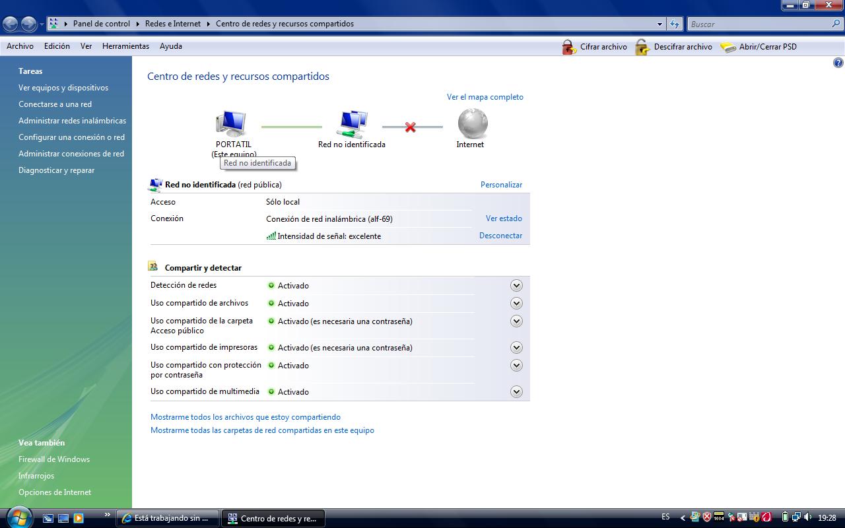Click the Abrir/Cerrar PSD toolbar icon
Screen dimensions: 845x528
point(728,47)
